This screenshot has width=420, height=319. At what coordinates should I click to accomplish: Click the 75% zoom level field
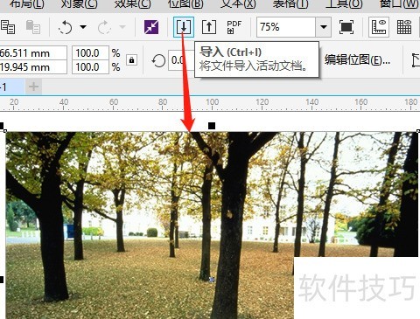286,27
